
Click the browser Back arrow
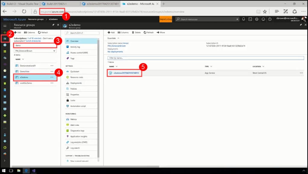[x=5, y=12]
